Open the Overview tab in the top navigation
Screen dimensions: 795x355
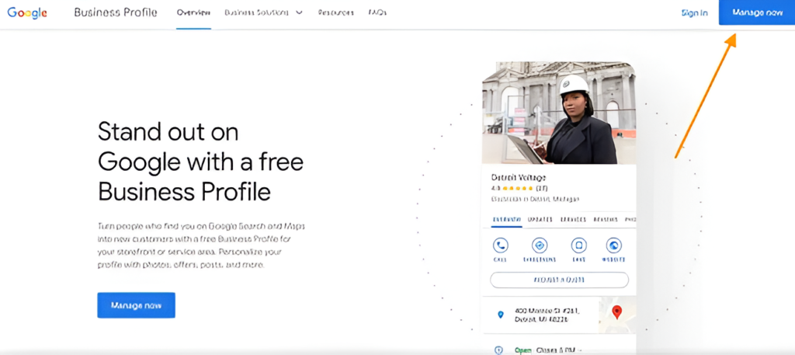tap(193, 13)
